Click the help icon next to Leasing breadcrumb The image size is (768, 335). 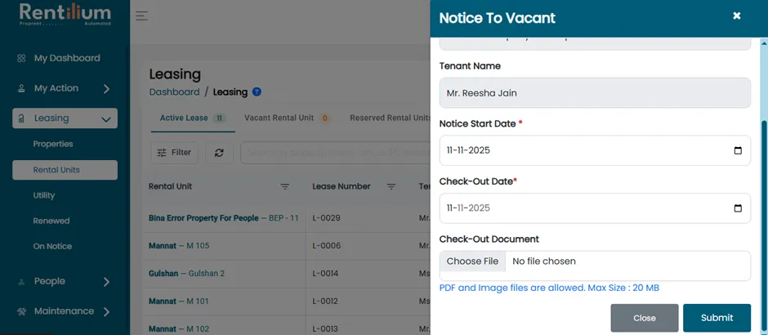[257, 92]
